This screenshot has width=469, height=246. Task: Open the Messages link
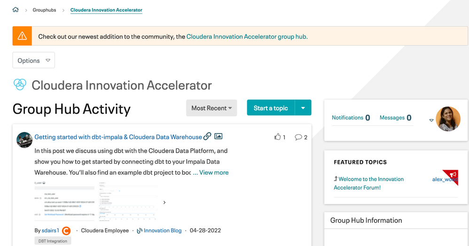click(392, 117)
